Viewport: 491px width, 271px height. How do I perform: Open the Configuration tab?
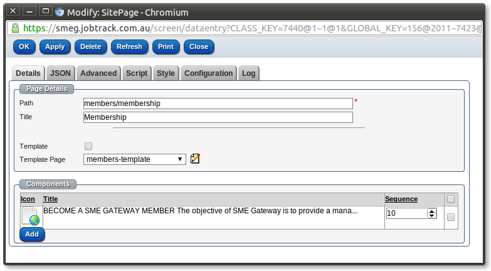tap(208, 73)
